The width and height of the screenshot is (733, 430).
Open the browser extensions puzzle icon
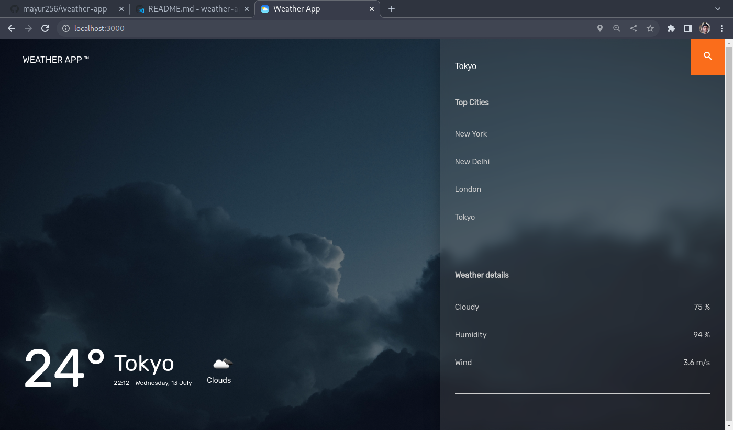(671, 28)
